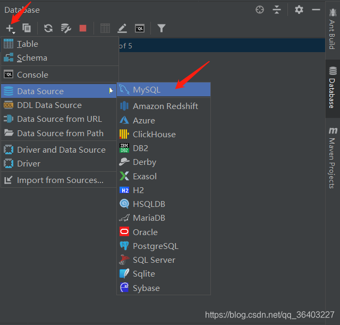340x325 pixels.
Task: Hide the Database panel with minus icon
Action: point(316,10)
